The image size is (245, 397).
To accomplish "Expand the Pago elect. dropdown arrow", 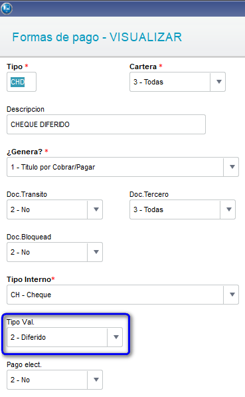I will (96, 380).
